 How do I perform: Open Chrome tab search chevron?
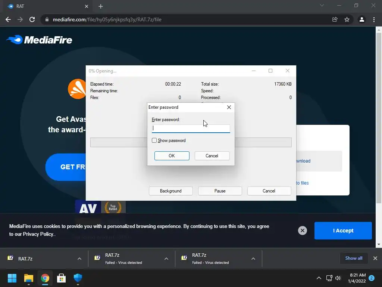[322, 5]
